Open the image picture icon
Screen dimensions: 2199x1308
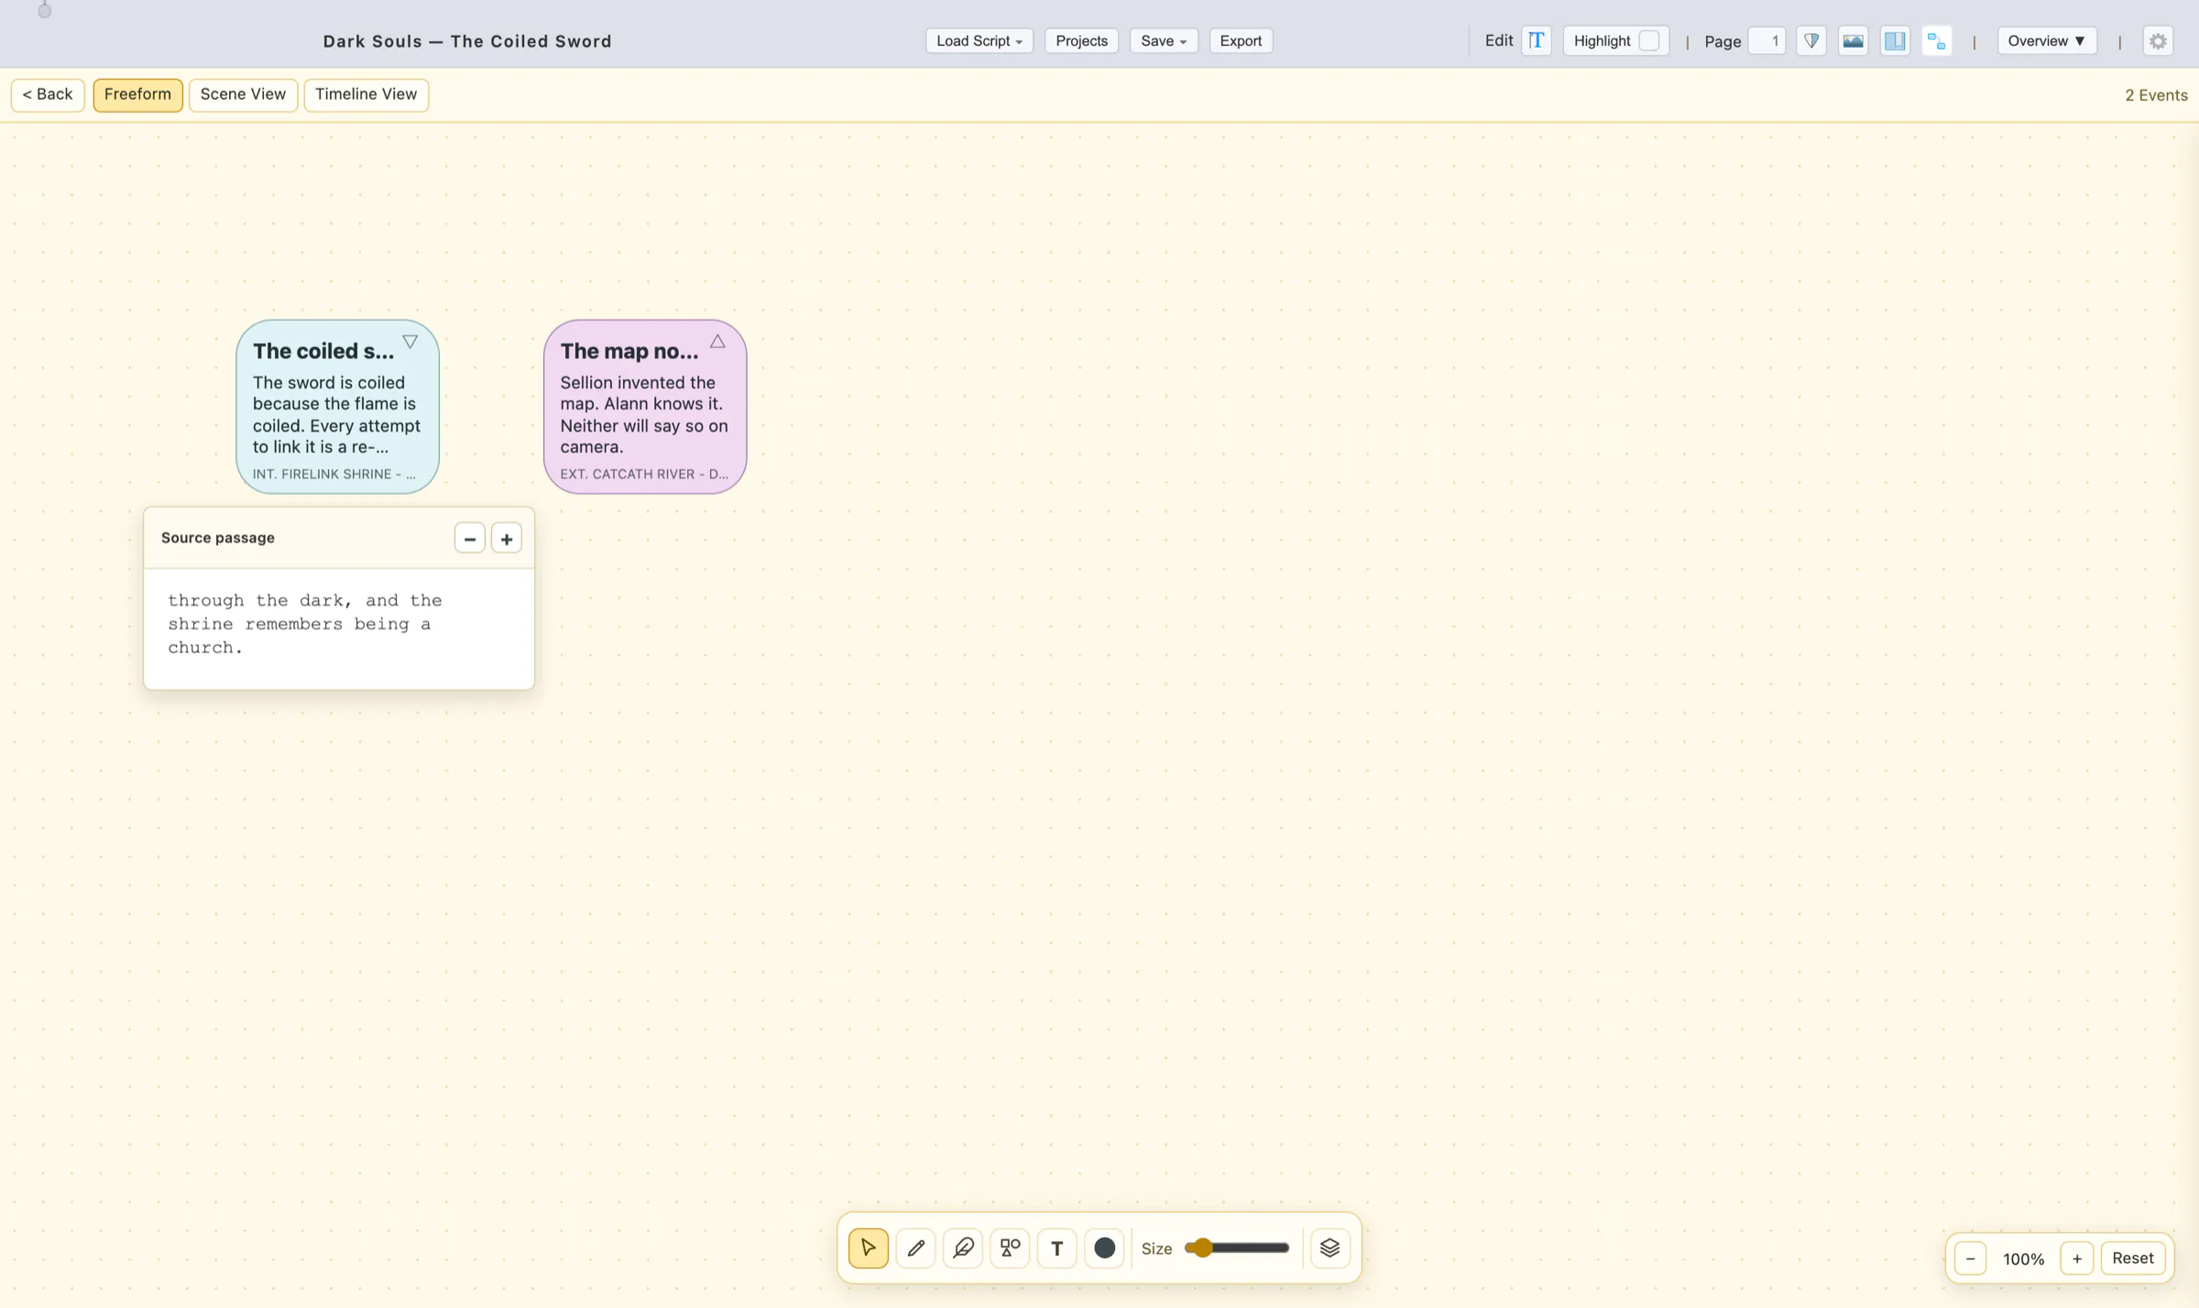click(x=1853, y=40)
